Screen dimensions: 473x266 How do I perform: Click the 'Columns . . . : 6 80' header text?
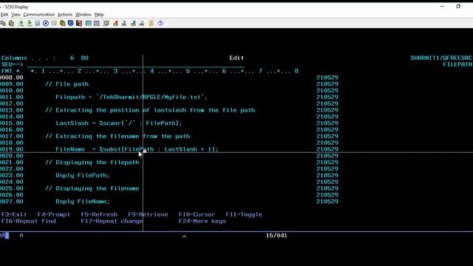pyautogui.click(x=45, y=58)
